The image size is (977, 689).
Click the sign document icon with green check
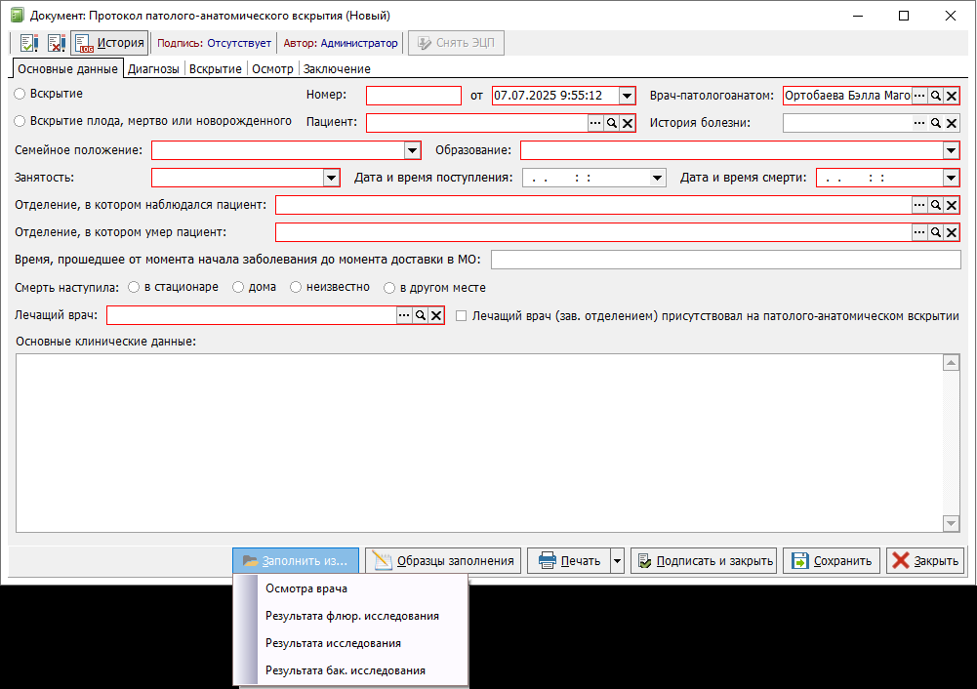(x=28, y=43)
